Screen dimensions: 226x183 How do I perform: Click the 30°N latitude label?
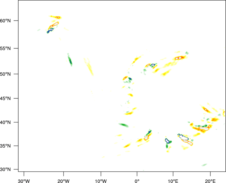tap(5, 169)
